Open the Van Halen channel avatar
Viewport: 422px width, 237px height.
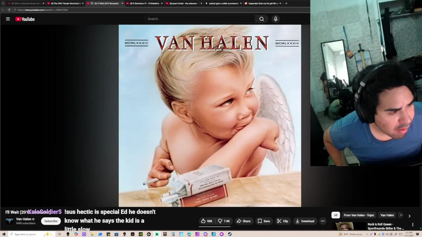click(x=10, y=221)
